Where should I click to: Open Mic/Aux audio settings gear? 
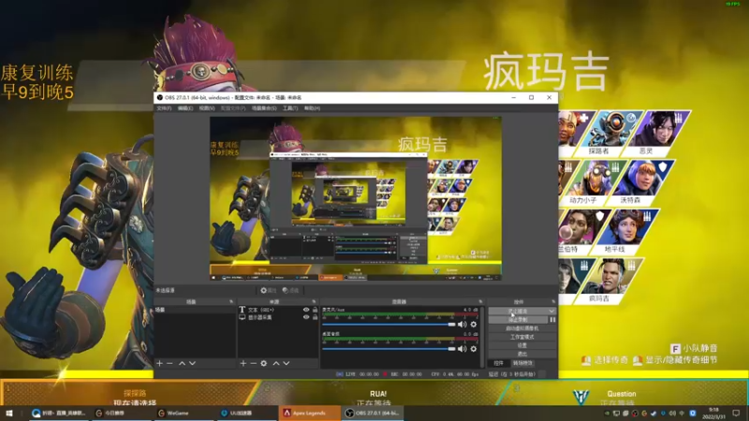click(x=474, y=325)
